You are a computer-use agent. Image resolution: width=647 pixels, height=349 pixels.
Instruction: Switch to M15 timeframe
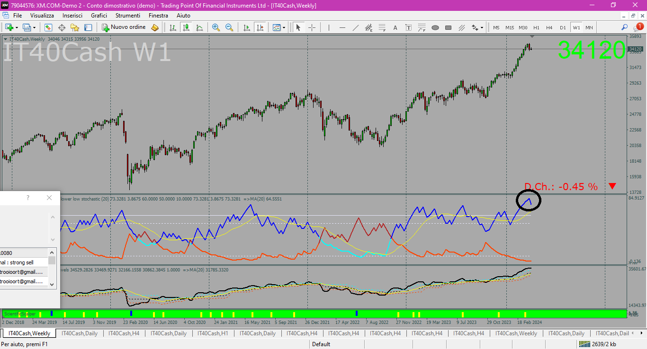[510, 27]
